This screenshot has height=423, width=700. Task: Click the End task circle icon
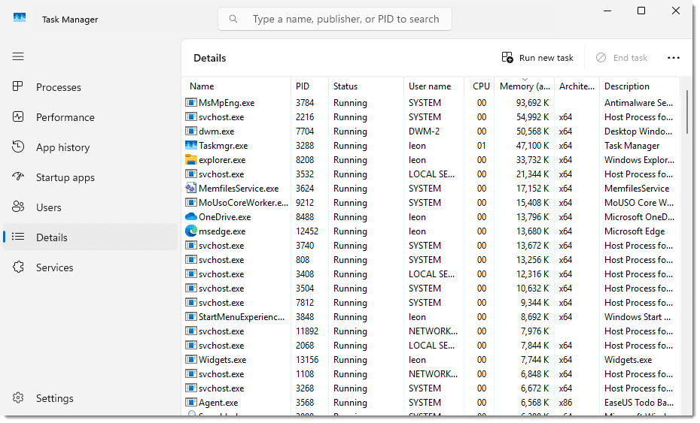coord(601,58)
